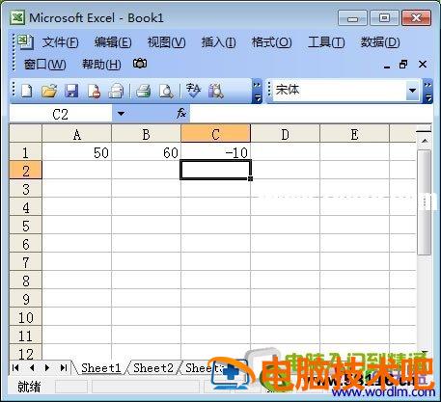Run the spelling check icon

pos(193,91)
